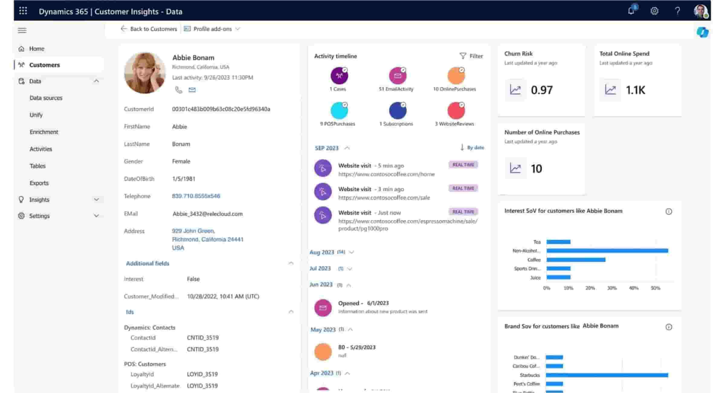
Task: Toggle the Jun 2023 activity group
Action: tap(349, 285)
